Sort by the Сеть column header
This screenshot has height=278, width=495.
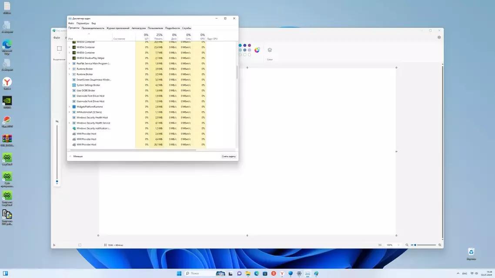click(185, 36)
